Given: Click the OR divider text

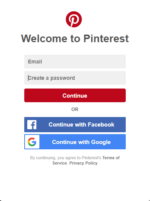Looking at the screenshot, I should click(x=75, y=109).
